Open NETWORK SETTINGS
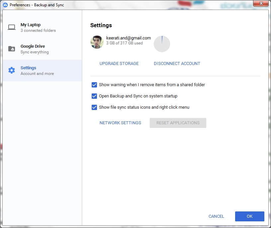Viewport: 271px width, 228px height. [120, 123]
